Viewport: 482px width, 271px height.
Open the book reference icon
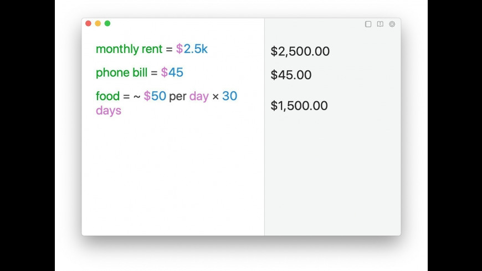[380, 24]
